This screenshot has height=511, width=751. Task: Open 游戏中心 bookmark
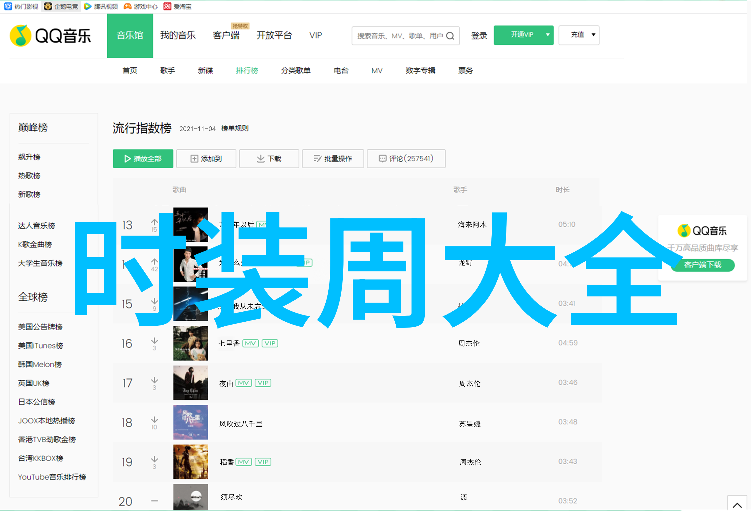tap(141, 6)
